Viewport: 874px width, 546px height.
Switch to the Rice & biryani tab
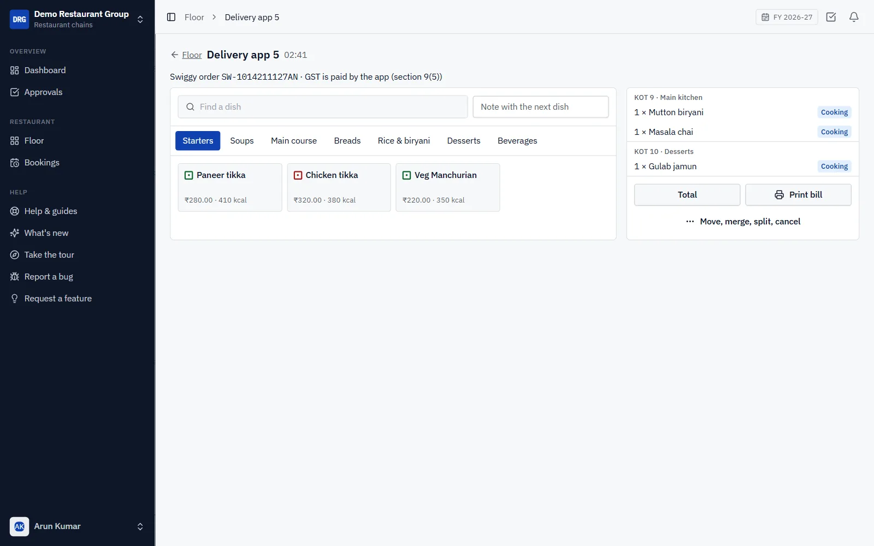click(x=404, y=141)
